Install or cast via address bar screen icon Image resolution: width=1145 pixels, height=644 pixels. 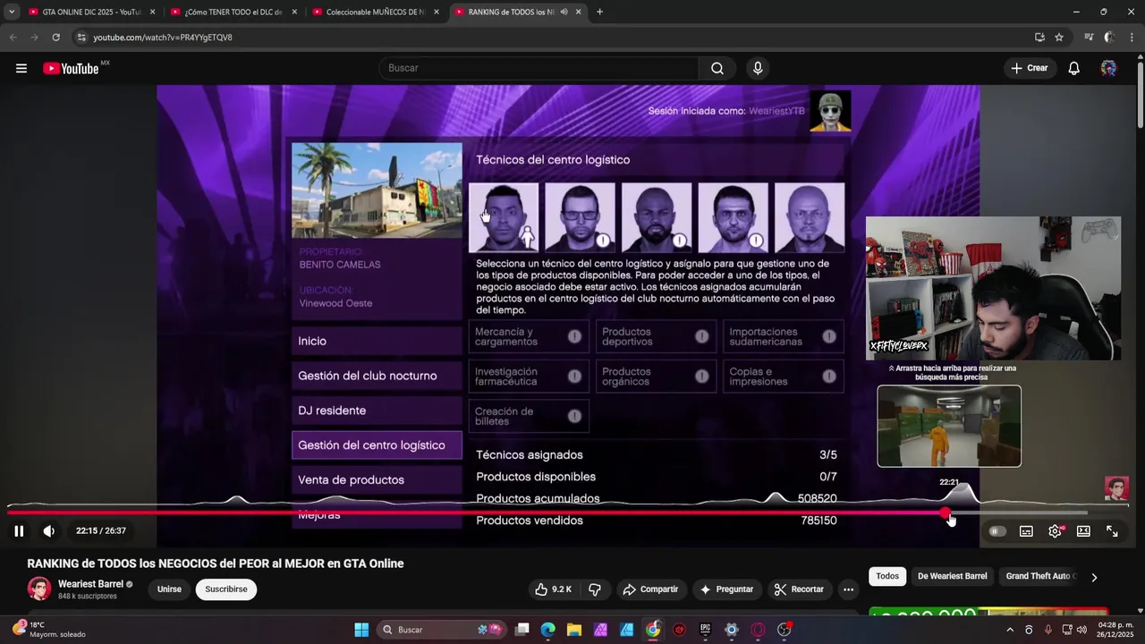[x=1039, y=38]
